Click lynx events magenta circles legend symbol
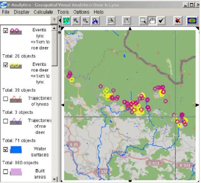Screen dimensions: 201x183 [16, 31]
